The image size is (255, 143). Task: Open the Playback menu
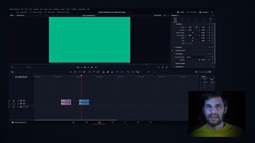tap(56, 9)
